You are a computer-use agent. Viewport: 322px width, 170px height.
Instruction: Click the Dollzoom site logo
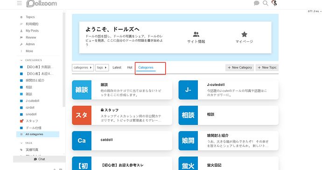pyautogui.click(x=42, y=3)
